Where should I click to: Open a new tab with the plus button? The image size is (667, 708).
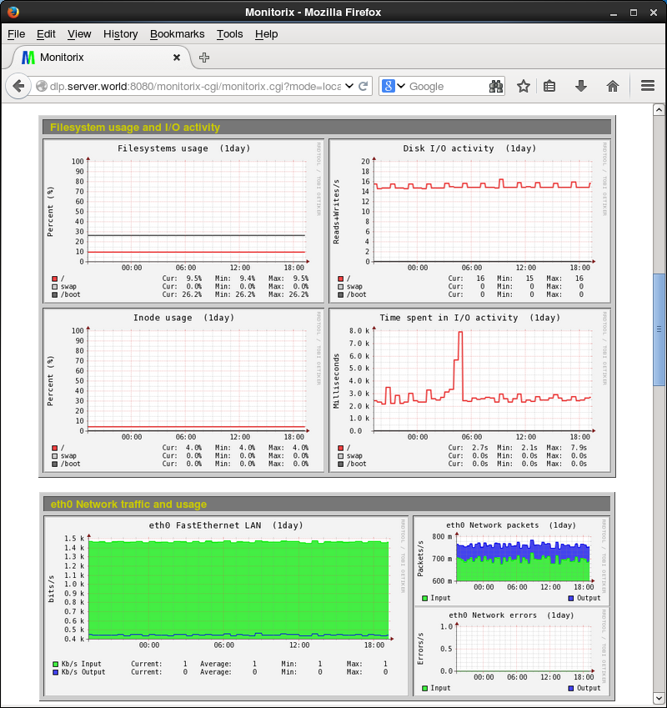(x=203, y=58)
